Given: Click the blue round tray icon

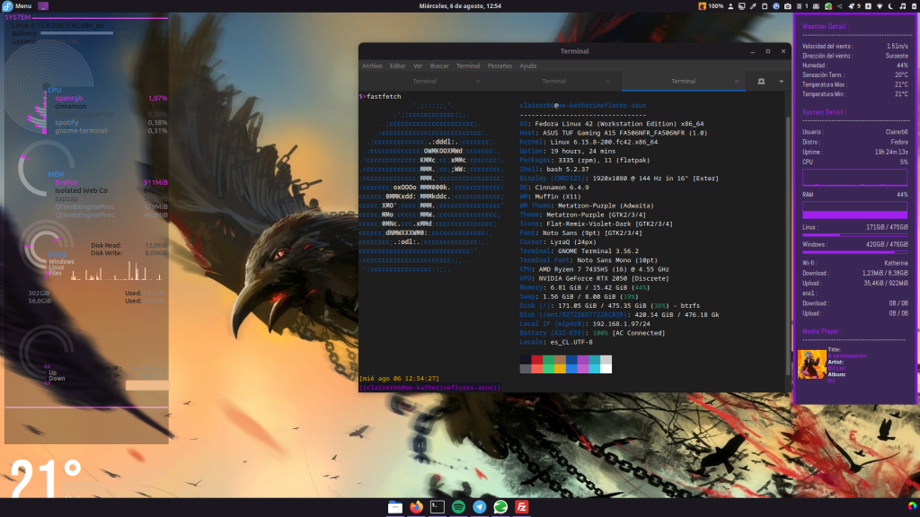Looking at the screenshot, I should pos(775,6).
